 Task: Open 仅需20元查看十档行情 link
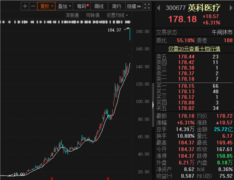coord(194,49)
